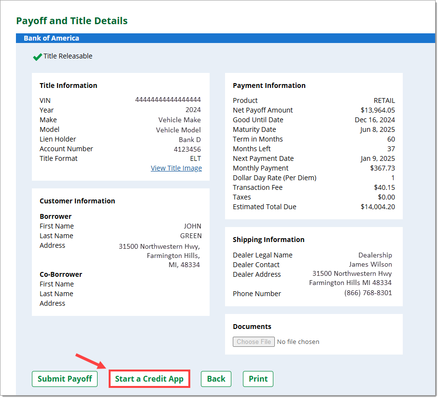Select the Customer Information heading
This screenshot has height=399, width=439.
click(77, 201)
